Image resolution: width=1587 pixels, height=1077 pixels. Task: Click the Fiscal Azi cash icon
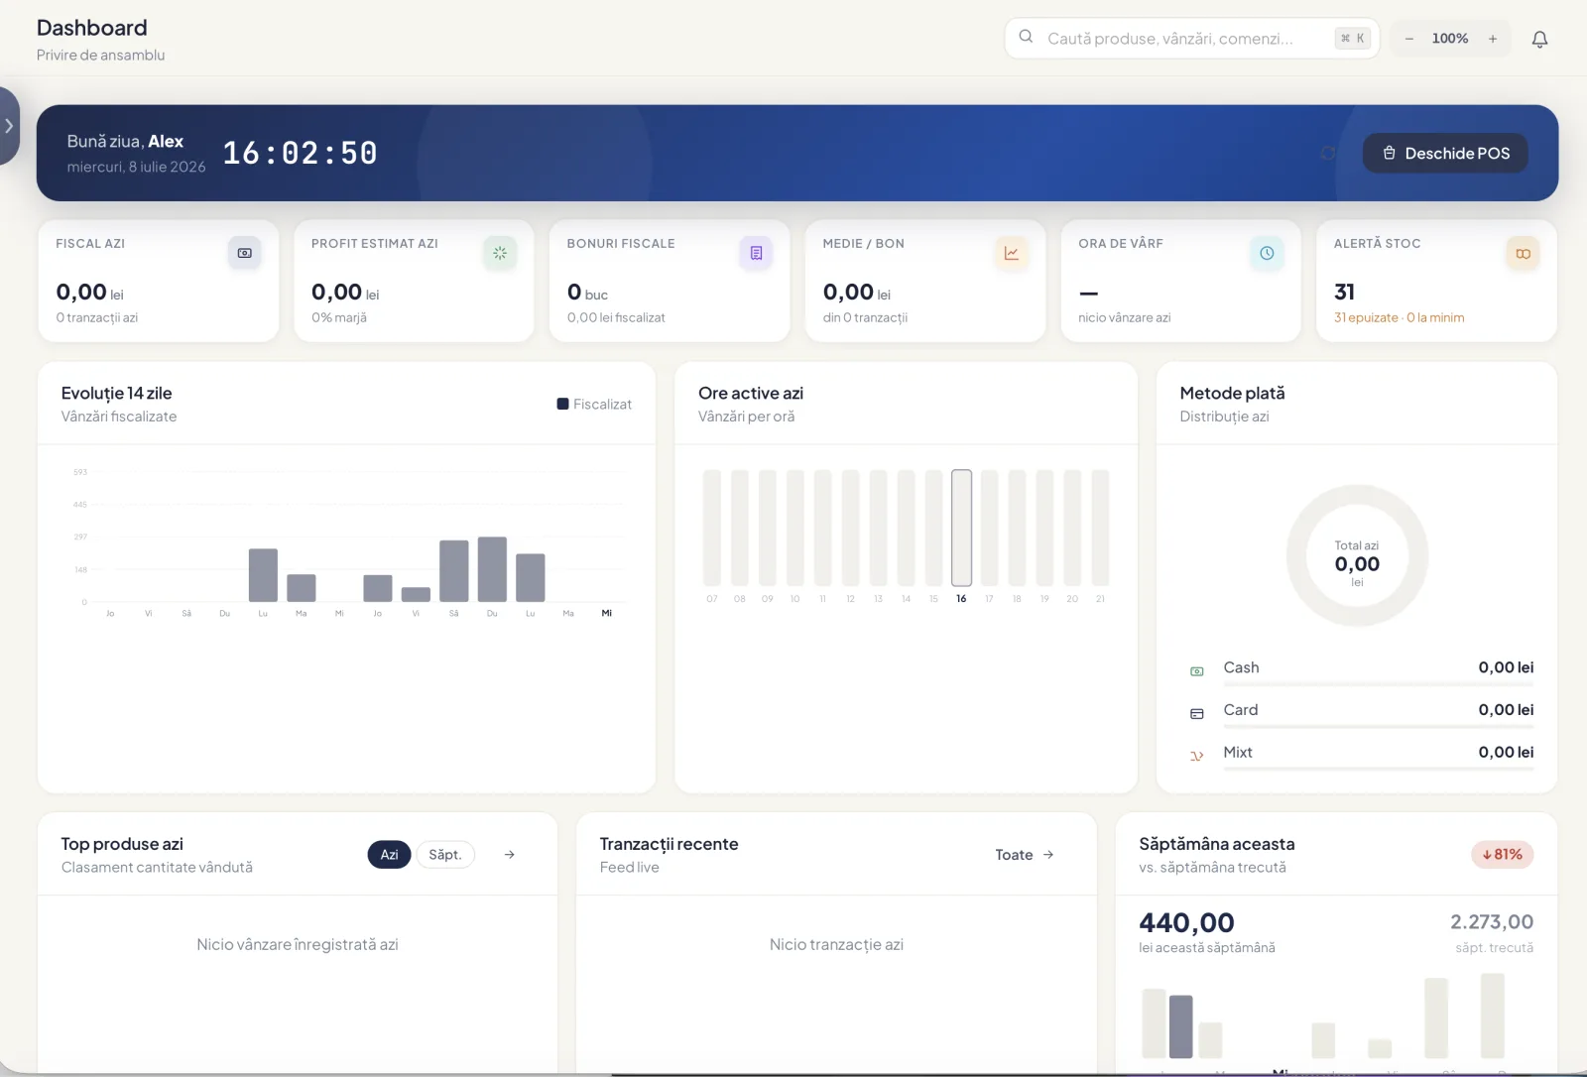244,253
